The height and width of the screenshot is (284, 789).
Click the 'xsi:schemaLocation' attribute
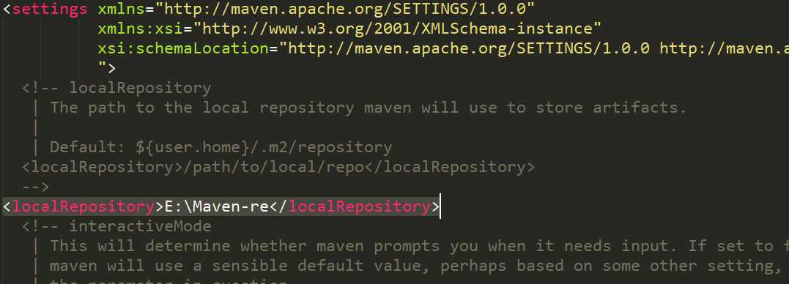[182, 49]
